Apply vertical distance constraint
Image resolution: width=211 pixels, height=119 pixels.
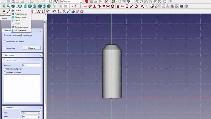(x=127, y=6)
